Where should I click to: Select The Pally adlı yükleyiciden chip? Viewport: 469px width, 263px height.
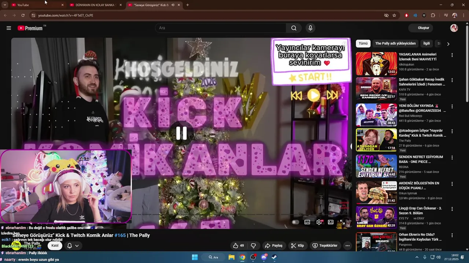click(395, 43)
